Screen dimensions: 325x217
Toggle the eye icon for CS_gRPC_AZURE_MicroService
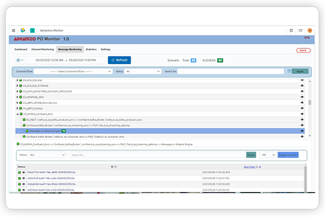(x=302, y=102)
